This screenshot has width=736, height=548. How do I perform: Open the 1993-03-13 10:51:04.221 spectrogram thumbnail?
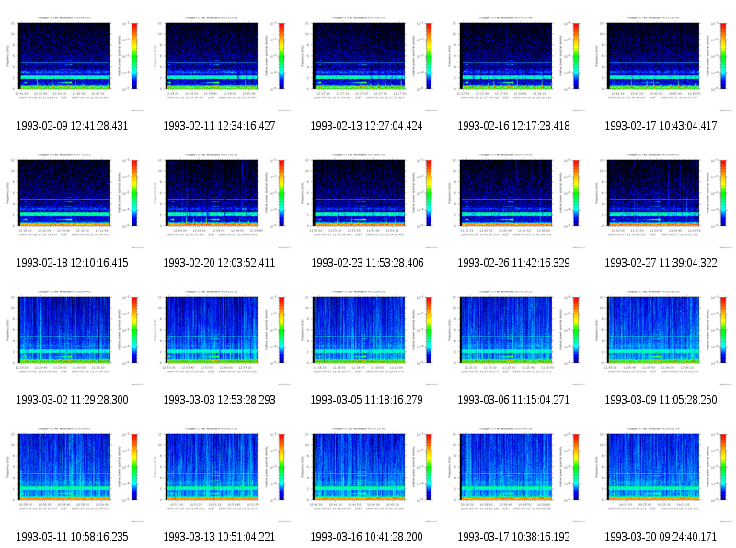pos(219,474)
